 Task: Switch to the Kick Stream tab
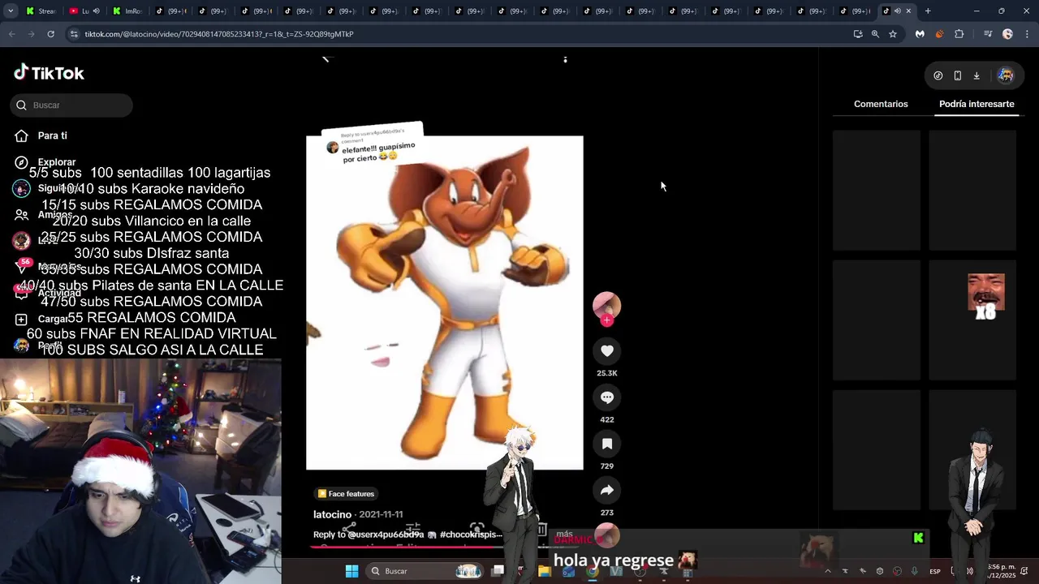tap(41, 11)
